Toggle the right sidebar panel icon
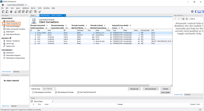204x111 pixels. point(202,12)
